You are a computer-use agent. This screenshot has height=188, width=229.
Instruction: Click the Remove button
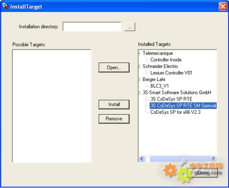[114, 119]
